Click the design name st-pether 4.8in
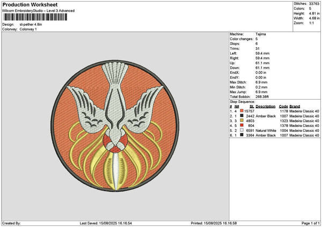 click(x=32, y=25)
